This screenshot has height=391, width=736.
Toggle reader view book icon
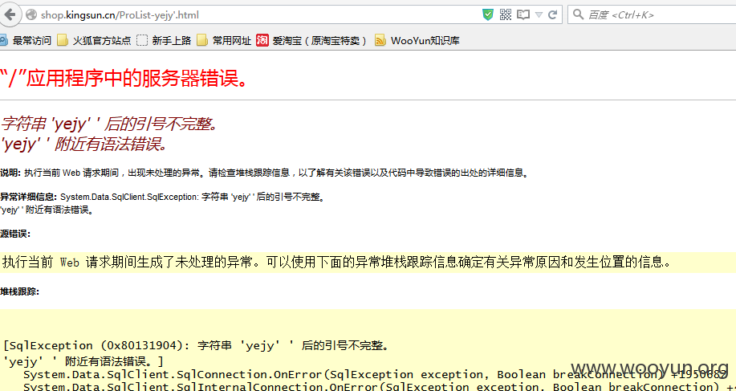point(523,15)
